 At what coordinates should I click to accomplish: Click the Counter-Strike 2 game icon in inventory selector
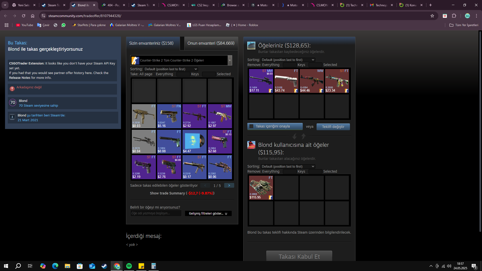[x=135, y=60]
